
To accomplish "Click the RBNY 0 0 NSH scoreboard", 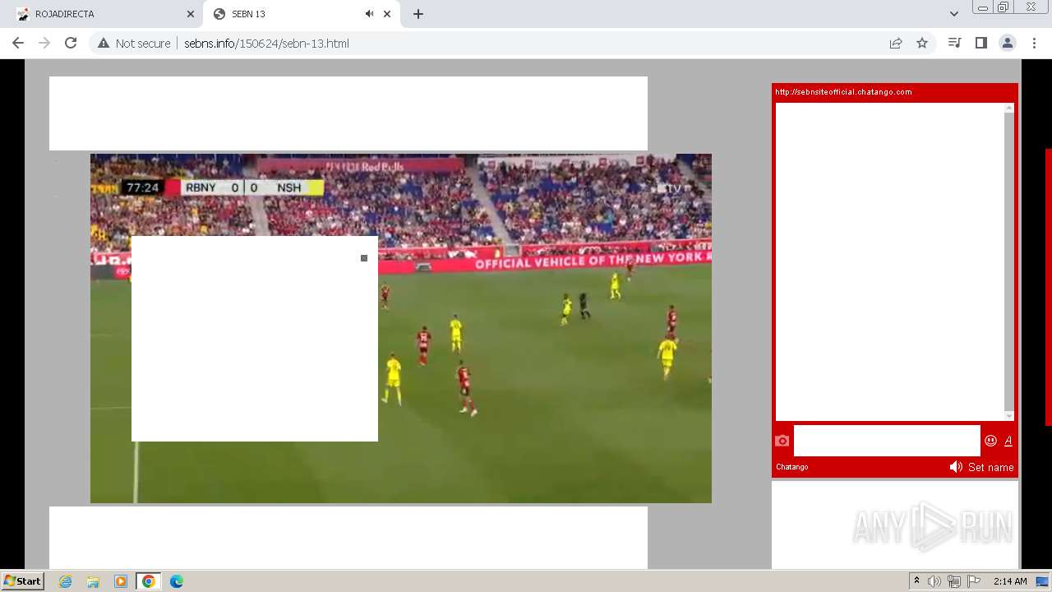I will (252, 187).
